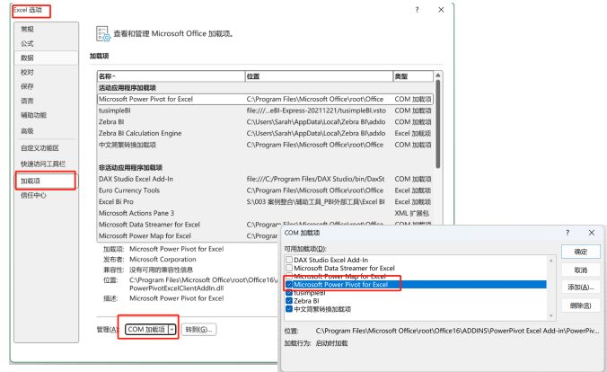Sort add-ins by the 名称 column header
607x372 pixels.
point(171,76)
